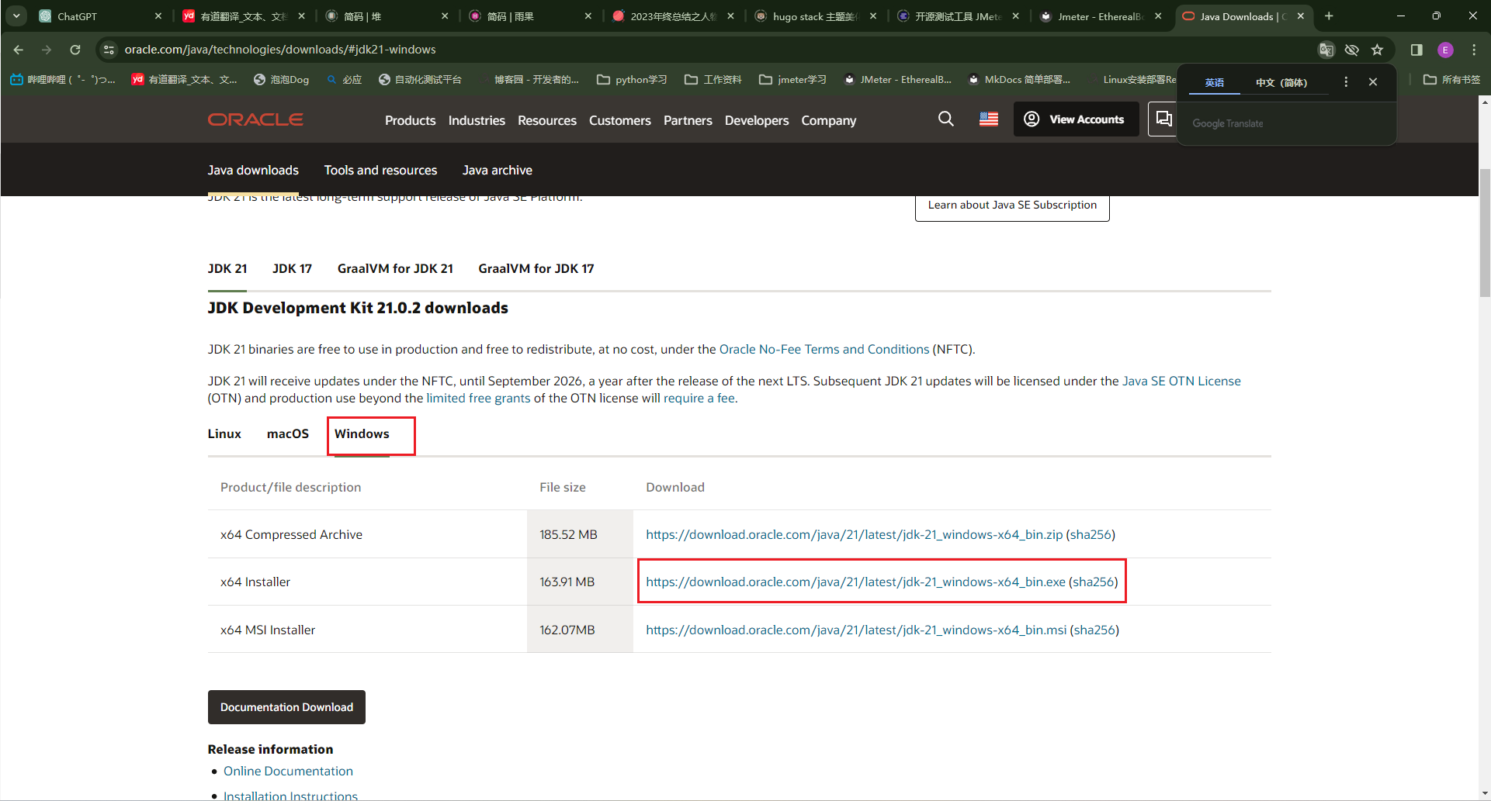This screenshot has height=801, width=1491.
Task: Select the Windows OS tab
Action: coord(362,433)
